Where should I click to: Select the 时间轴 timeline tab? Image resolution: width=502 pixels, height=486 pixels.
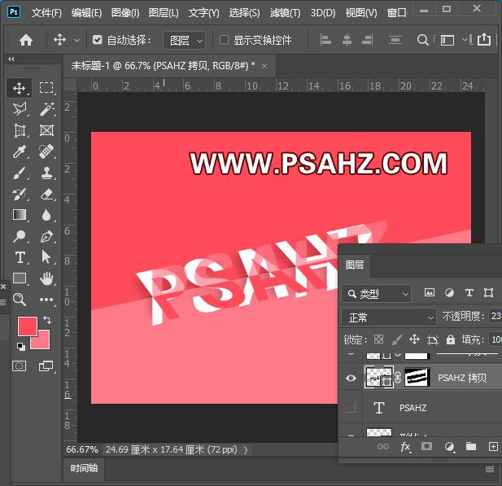pyautogui.click(x=84, y=468)
